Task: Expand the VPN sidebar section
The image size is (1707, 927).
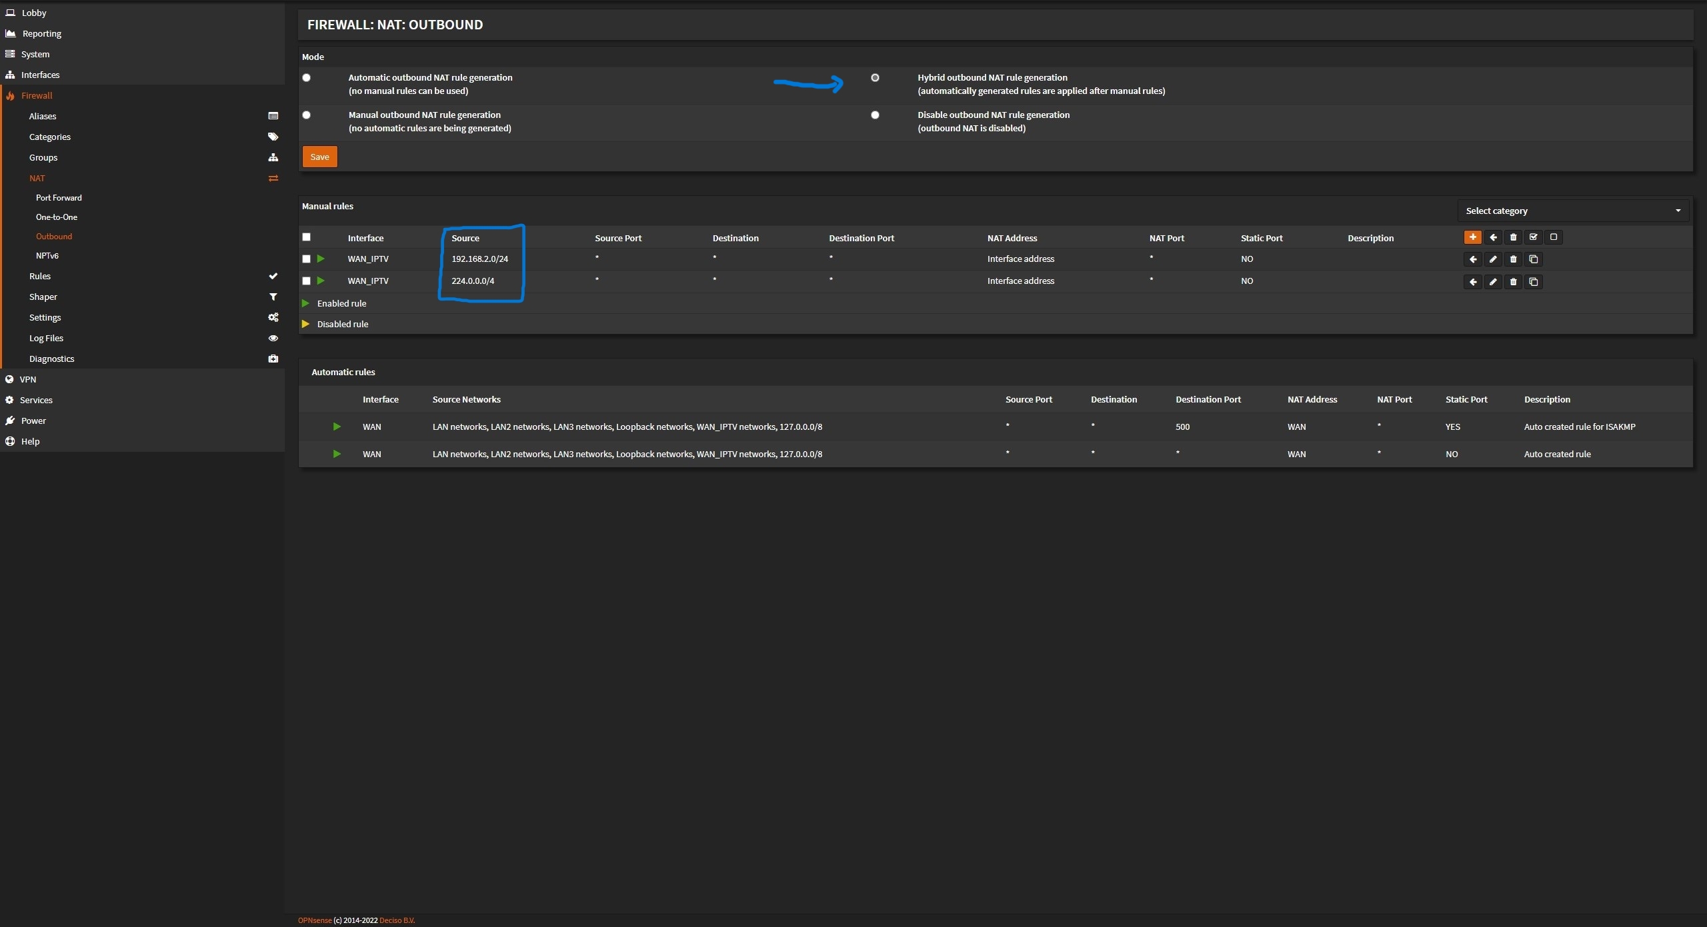Action: pos(28,379)
